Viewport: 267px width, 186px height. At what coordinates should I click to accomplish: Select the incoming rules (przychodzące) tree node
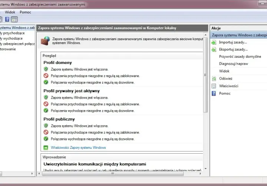pos(12,33)
